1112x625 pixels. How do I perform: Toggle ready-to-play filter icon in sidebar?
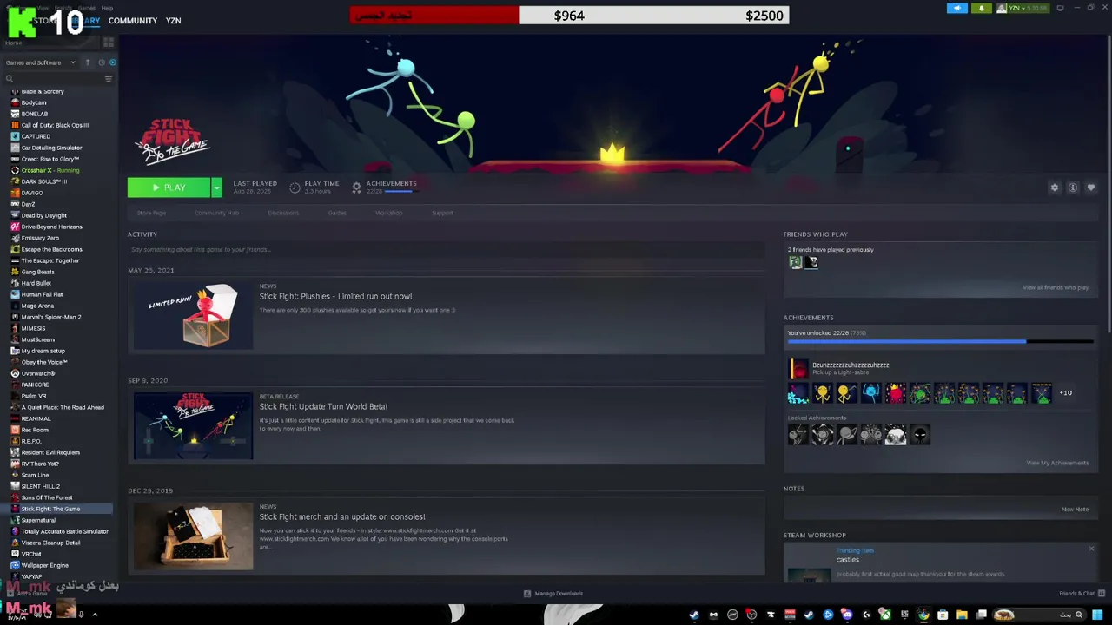click(112, 62)
